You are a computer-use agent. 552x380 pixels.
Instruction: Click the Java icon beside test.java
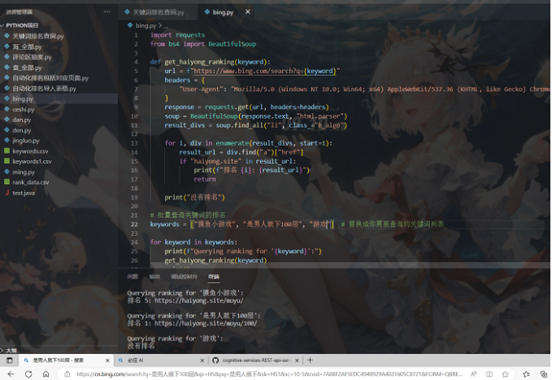(x=7, y=193)
